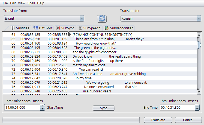Click the End Time input field
The image size is (204, 125).
[177, 108]
